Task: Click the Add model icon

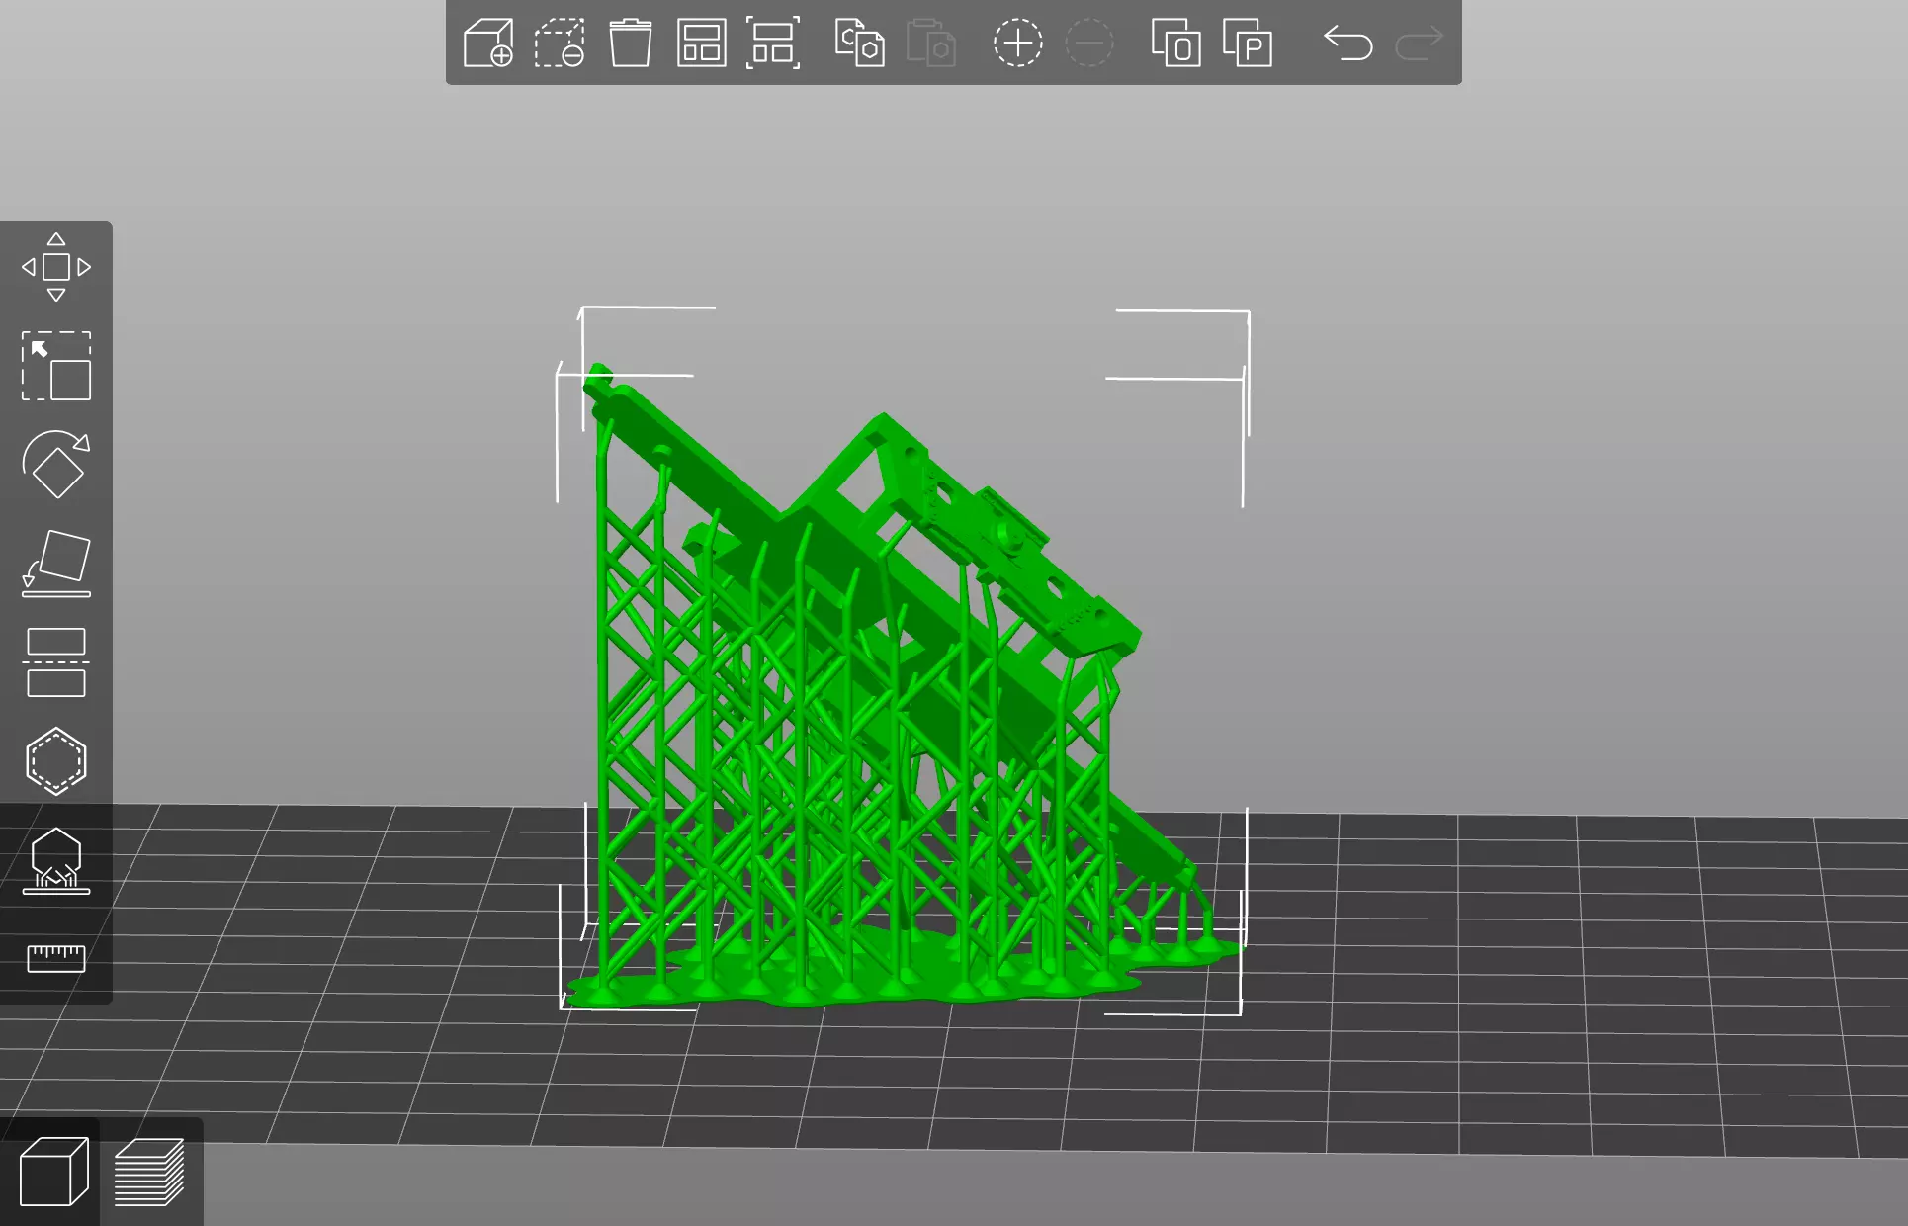Action: click(x=488, y=44)
